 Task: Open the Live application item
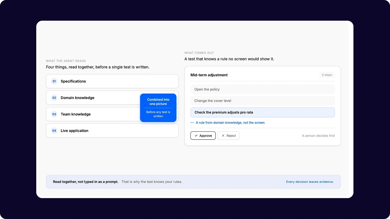[112, 130]
